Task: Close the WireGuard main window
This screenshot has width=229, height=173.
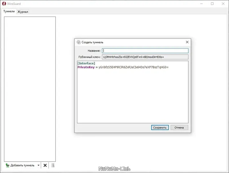Action: point(223,4)
